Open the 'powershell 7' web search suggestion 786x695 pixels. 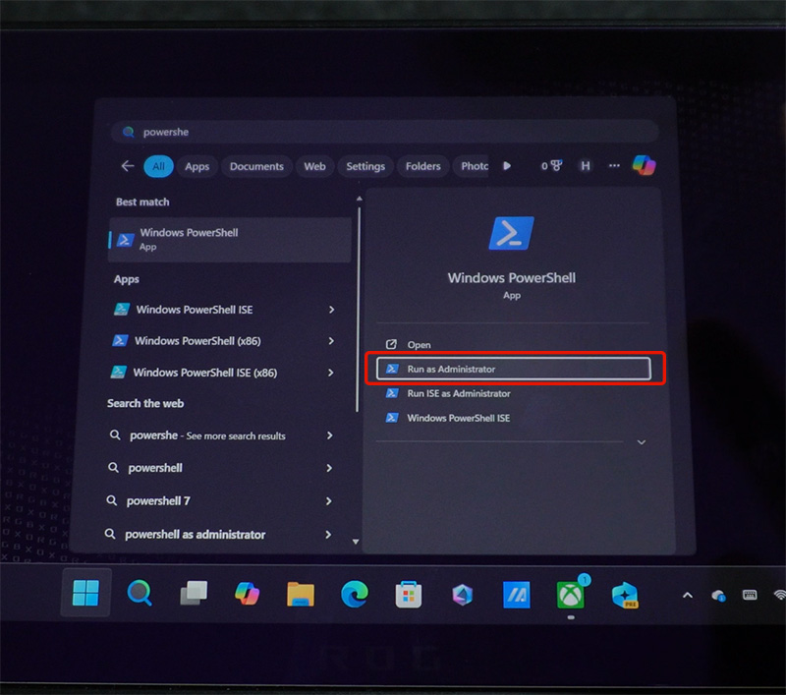point(158,500)
